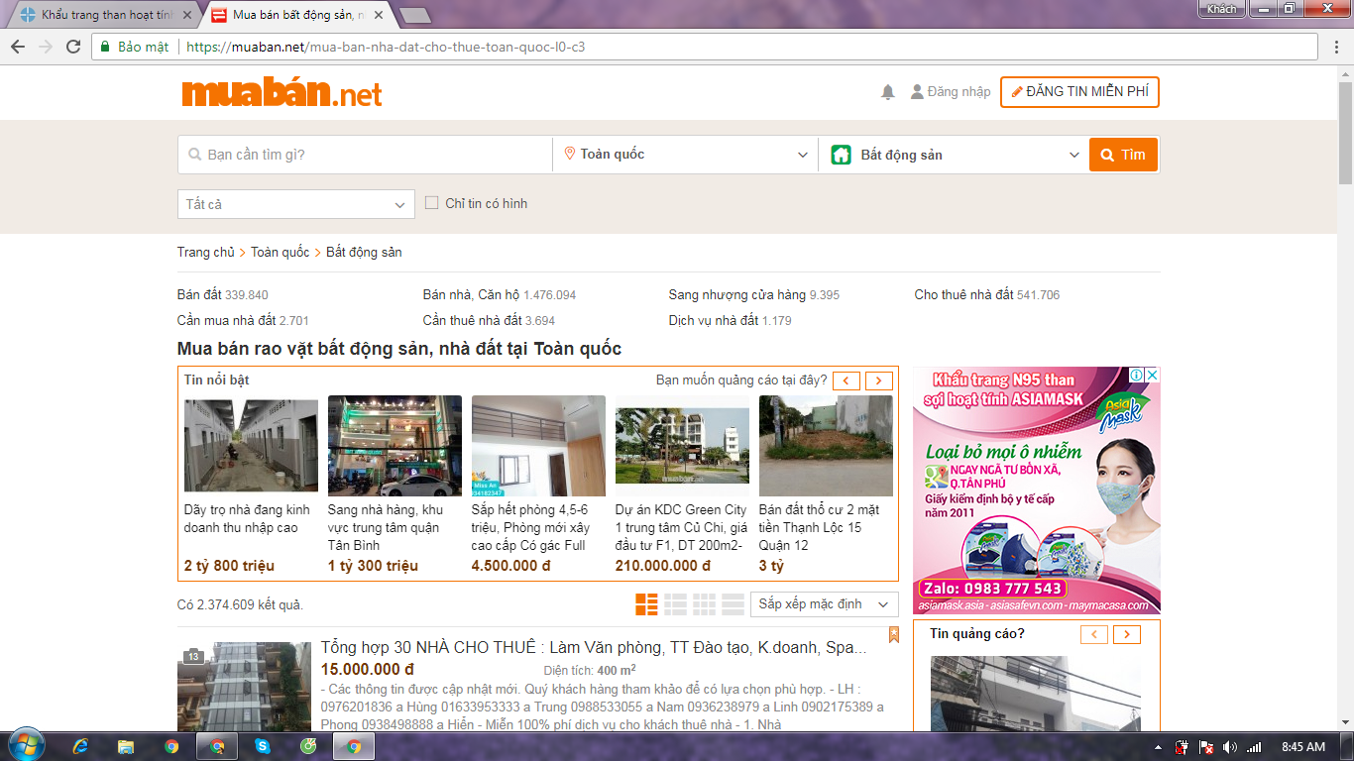
Task: Open the Bán đất thổ cư featured thumbnail
Action: pyautogui.click(x=826, y=446)
